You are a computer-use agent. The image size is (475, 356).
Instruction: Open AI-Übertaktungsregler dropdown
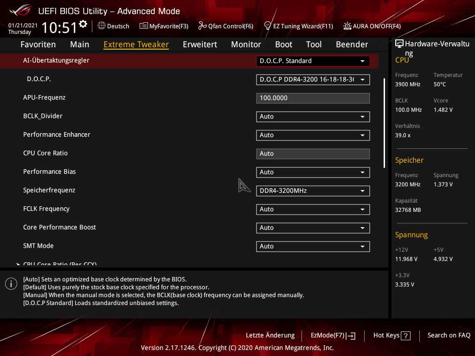point(313,61)
